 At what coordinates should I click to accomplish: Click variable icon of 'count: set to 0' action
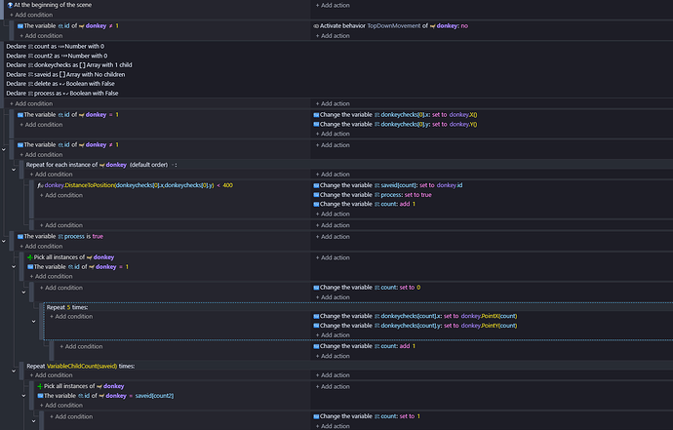pyautogui.click(x=316, y=288)
